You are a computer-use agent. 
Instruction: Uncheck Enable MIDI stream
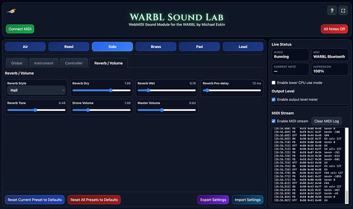point(274,121)
